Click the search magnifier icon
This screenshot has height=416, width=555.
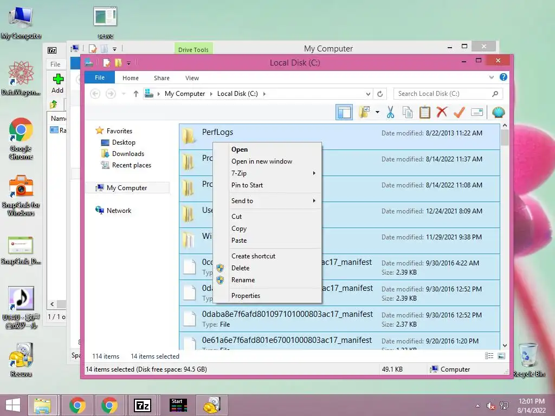pos(495,94)
